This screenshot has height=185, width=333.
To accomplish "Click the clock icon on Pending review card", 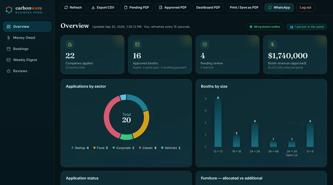I will [205, 44].
